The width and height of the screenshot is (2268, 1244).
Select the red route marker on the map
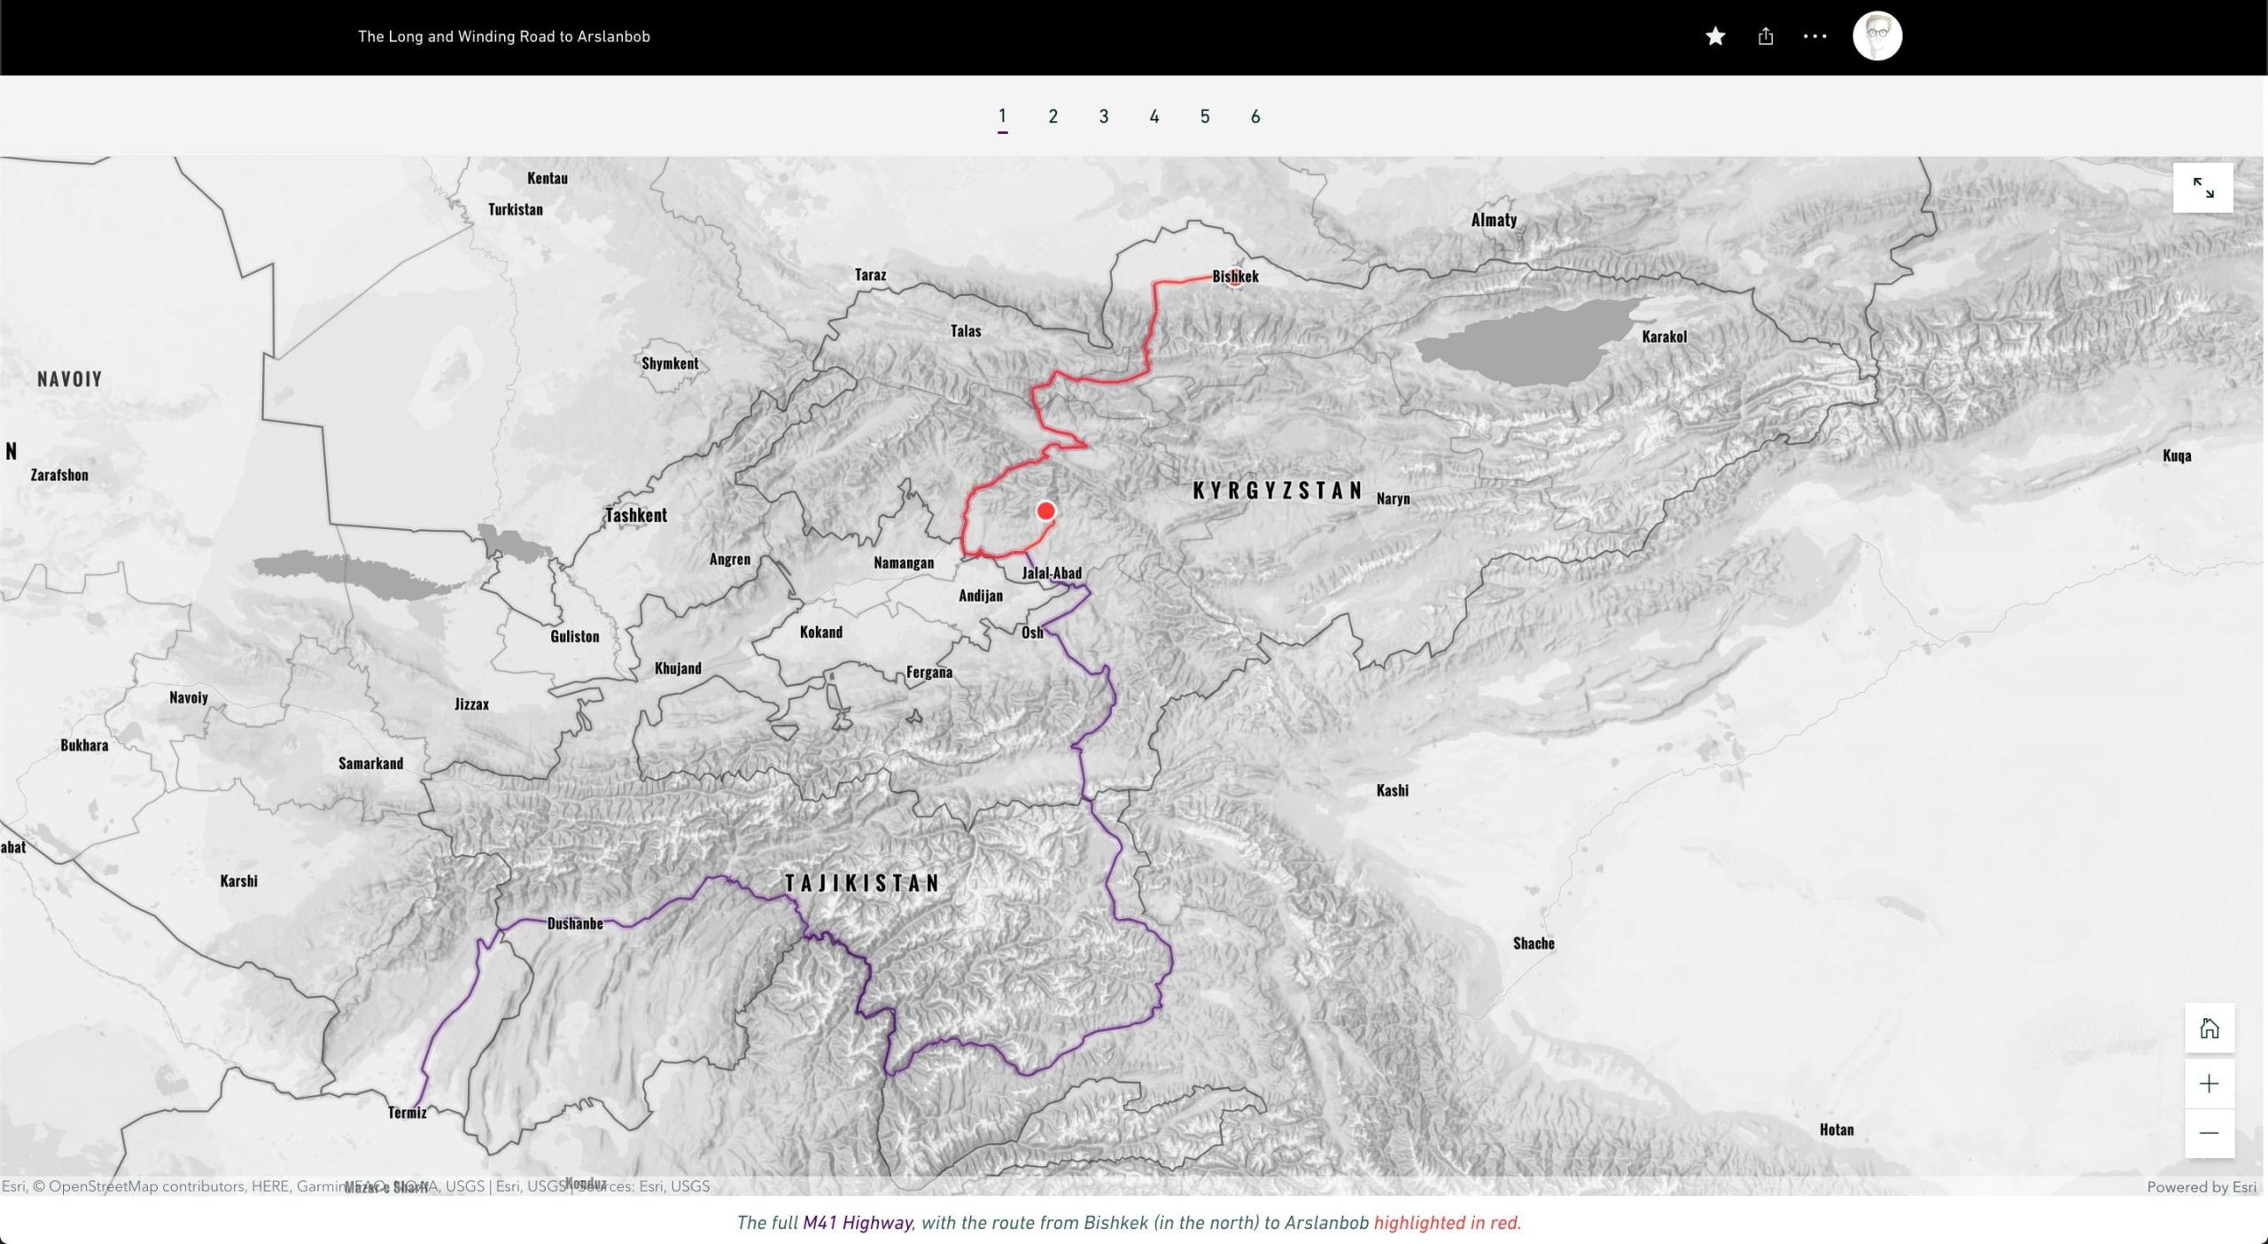pyautogui.click(x=1045, y=510)
